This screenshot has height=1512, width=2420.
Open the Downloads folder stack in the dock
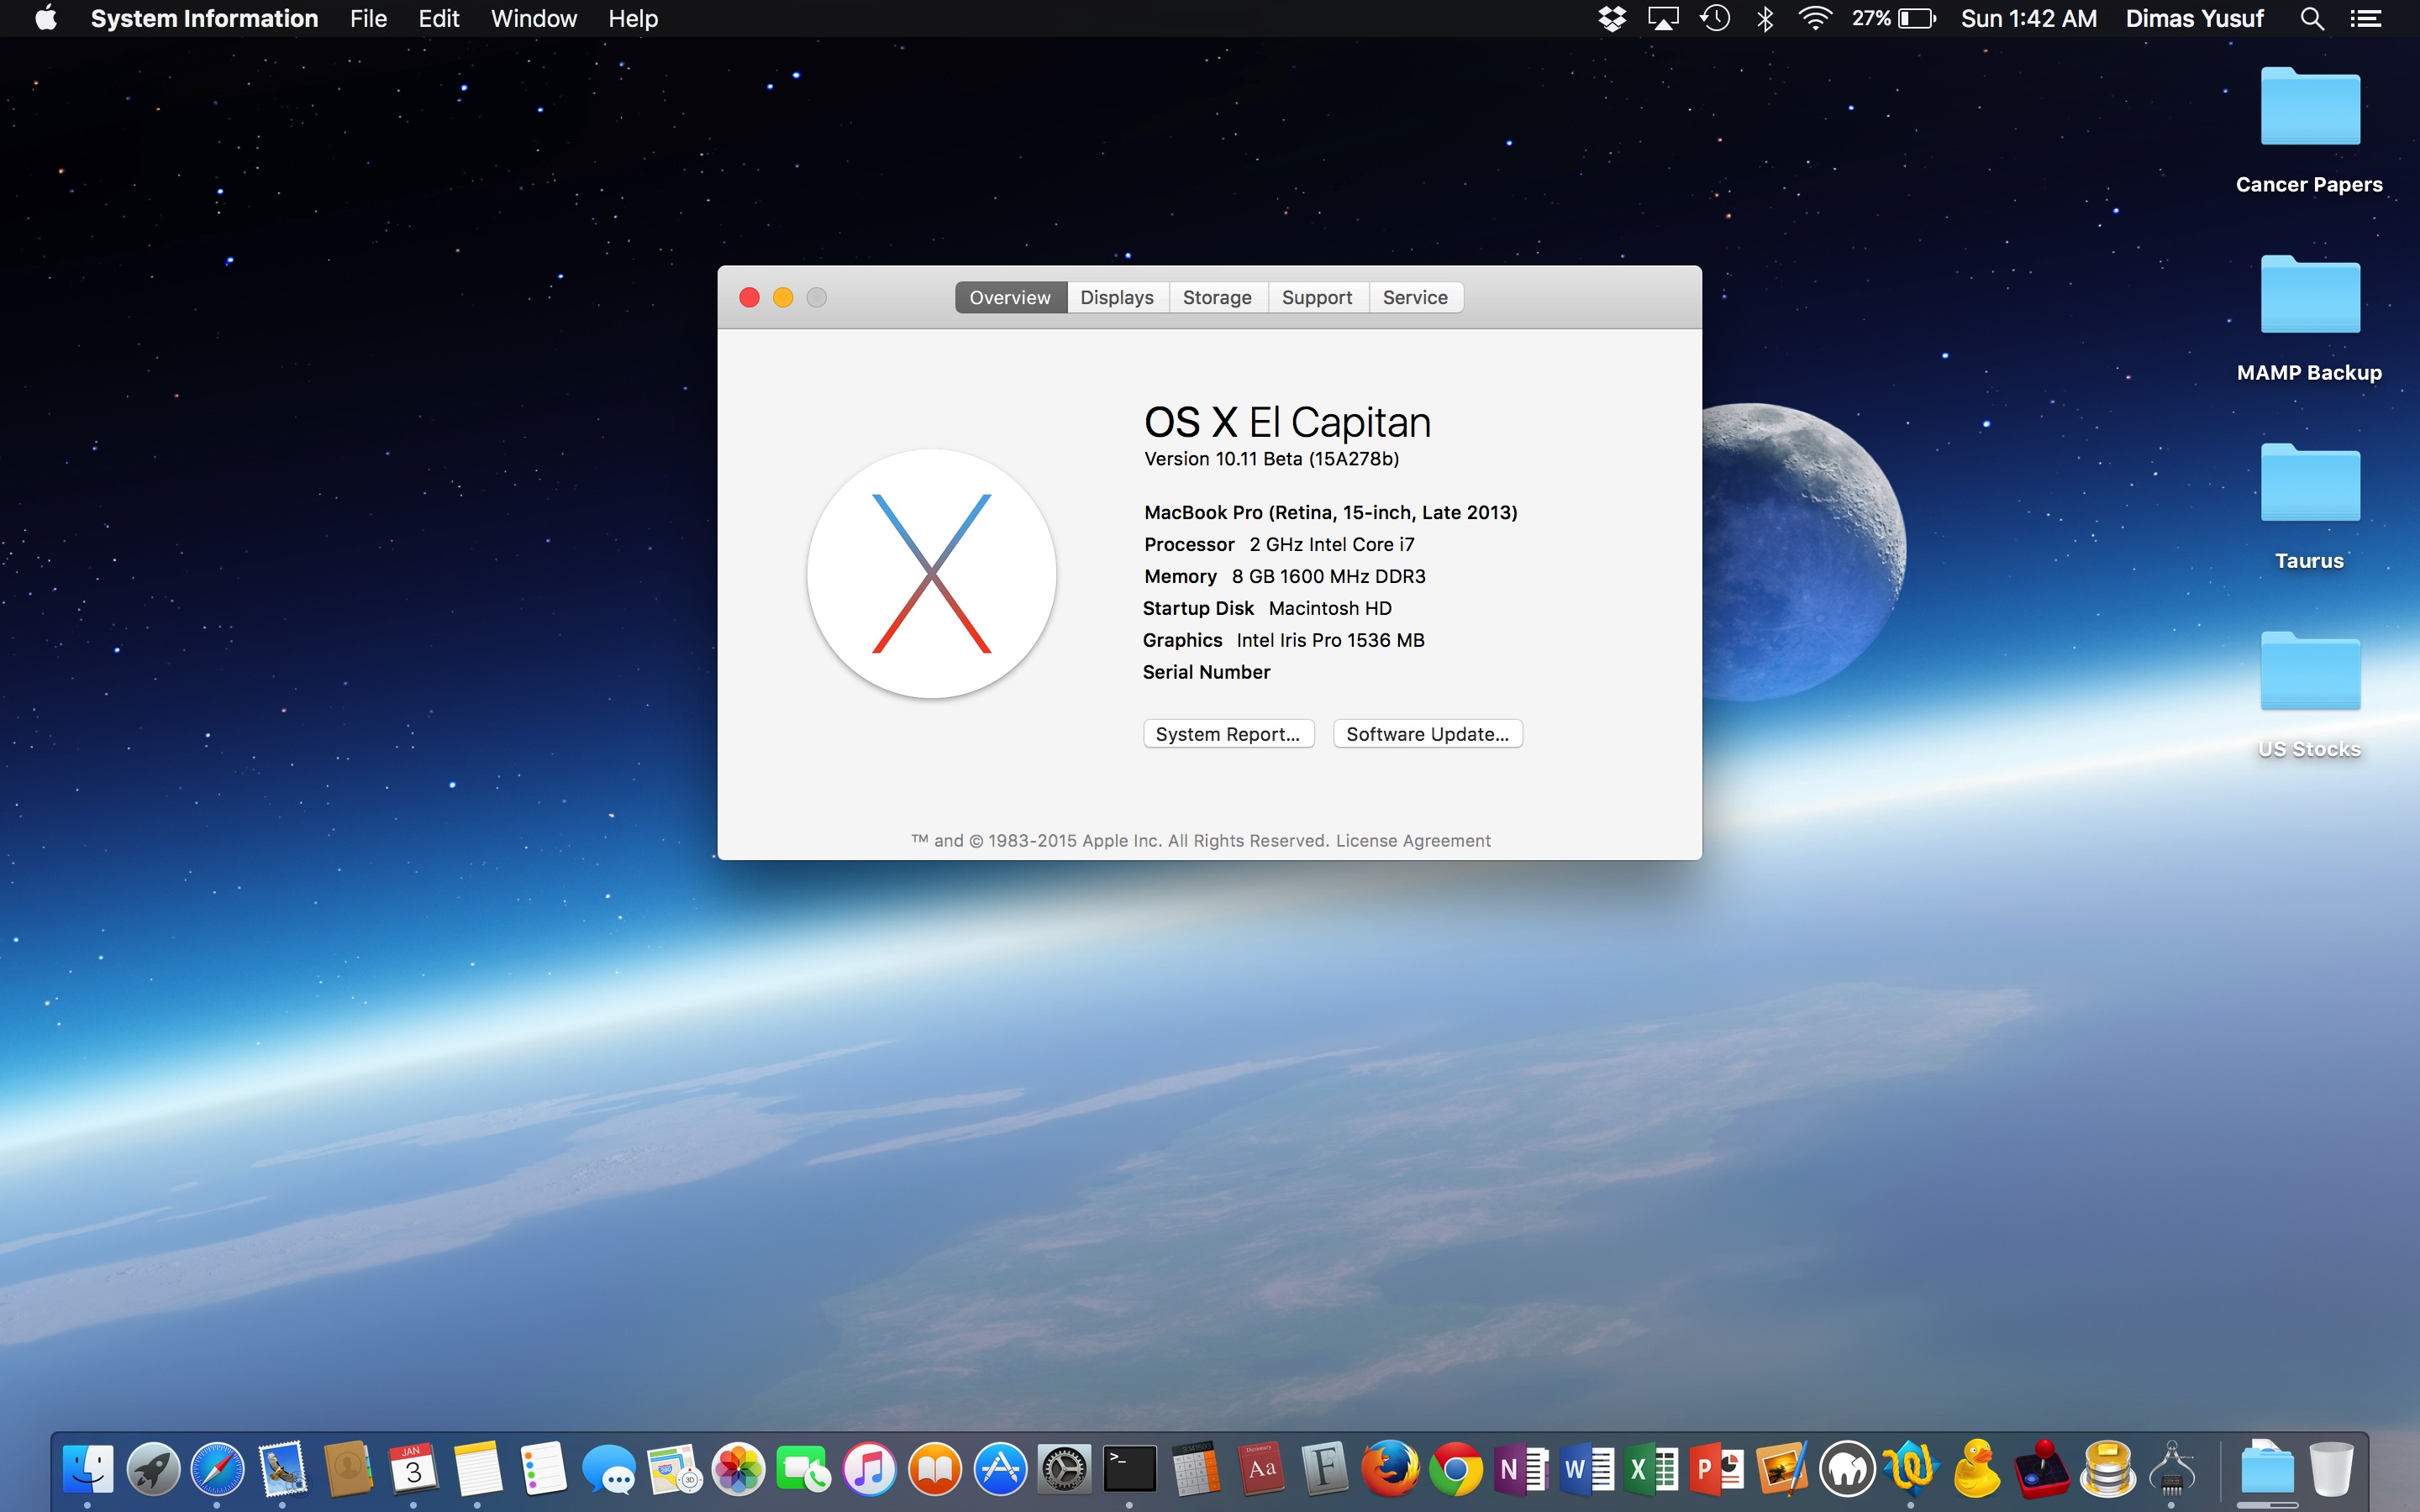click(x=2267, y=1469)
